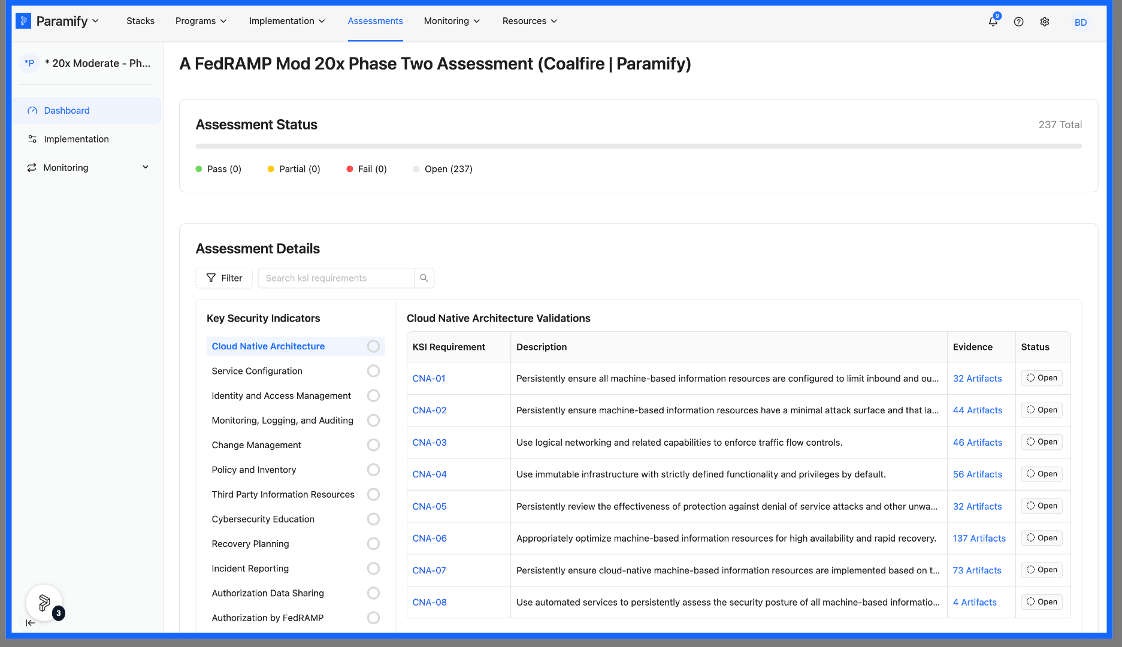This screenshot has height=647, width=1122.
Task: Click the Open status badge for CNA-03
Action: click(x=1042, y=442)
